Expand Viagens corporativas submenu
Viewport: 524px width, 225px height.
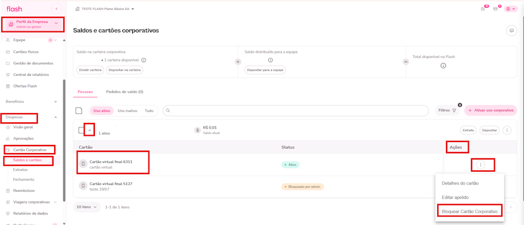[55, 202]
